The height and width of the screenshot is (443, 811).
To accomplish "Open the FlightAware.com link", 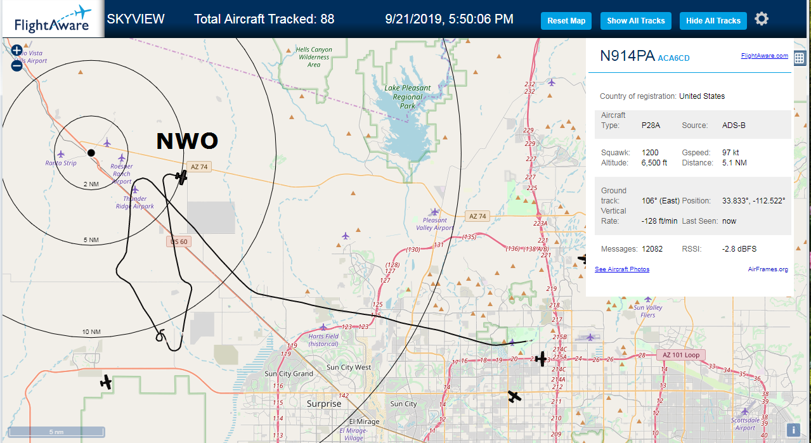I will 765,56.
